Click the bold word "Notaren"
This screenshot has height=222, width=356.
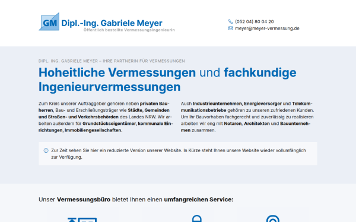(x=233, y=124)
